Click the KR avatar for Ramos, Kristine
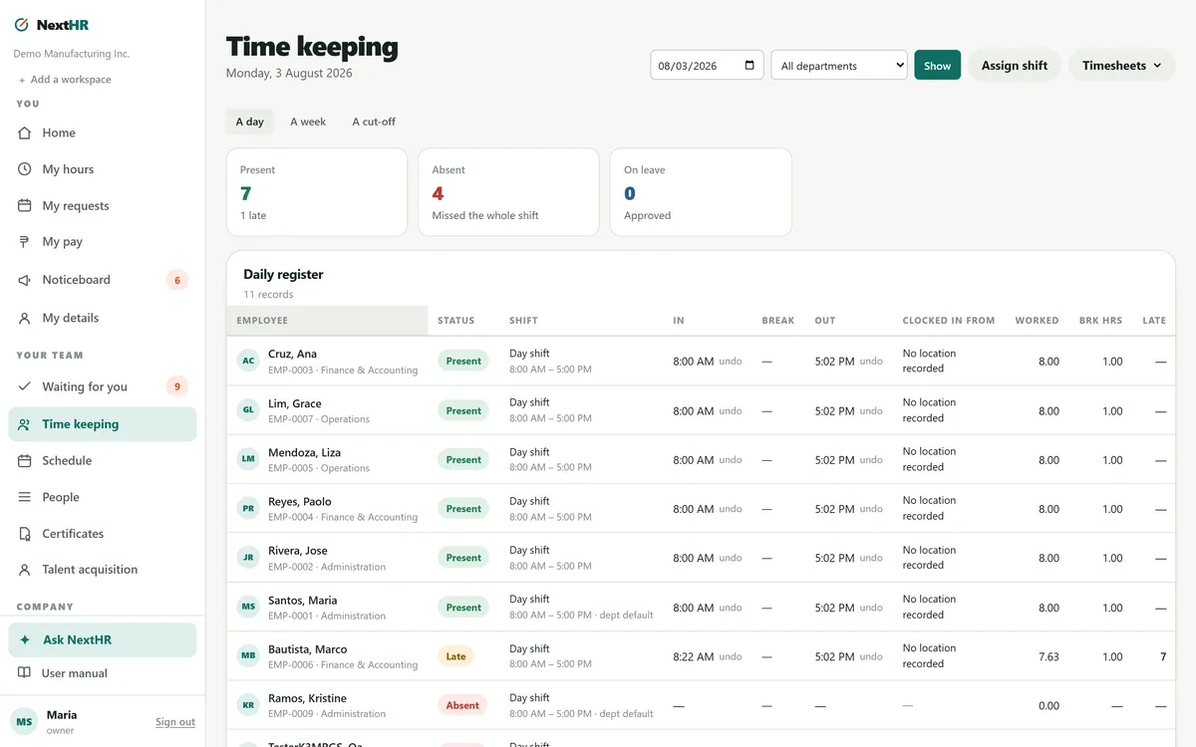The image size is (1196, 747). click(248, 705)
